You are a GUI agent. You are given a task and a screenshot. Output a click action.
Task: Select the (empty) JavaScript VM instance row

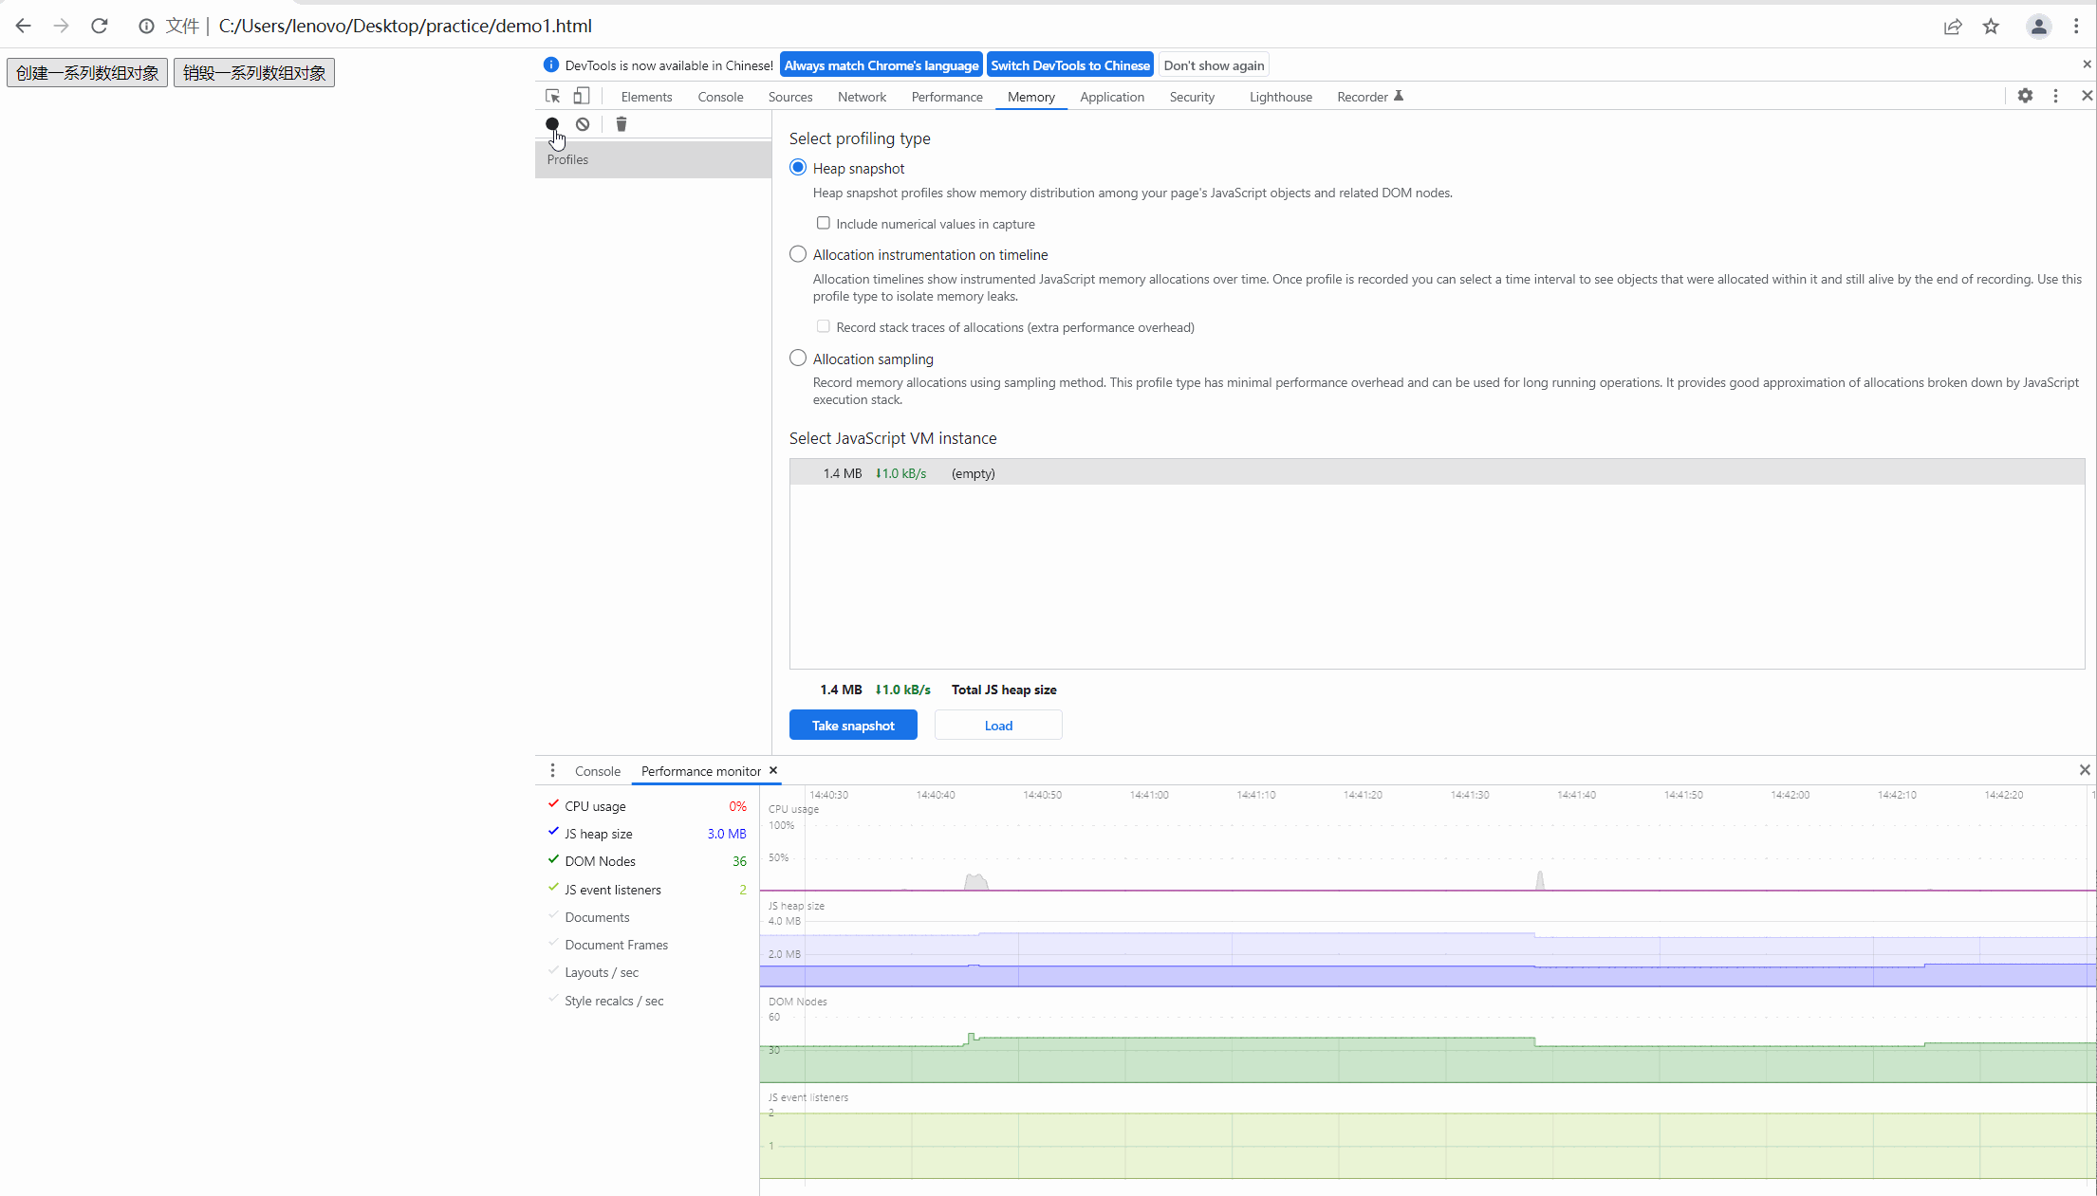point(1437,473)
